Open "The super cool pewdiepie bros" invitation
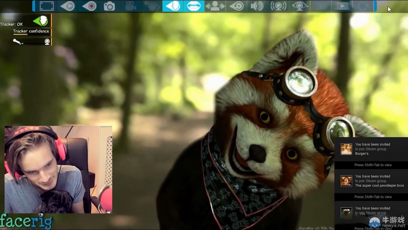408x230 pixels. pyautogui.click(x=371, y=181)
